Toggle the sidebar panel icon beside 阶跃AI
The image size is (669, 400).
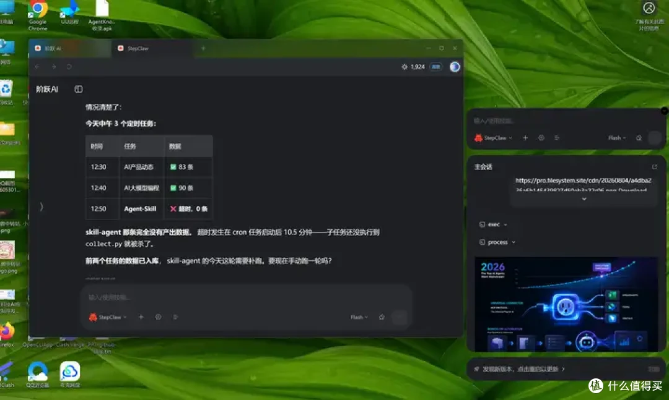(x=79, y=89)
